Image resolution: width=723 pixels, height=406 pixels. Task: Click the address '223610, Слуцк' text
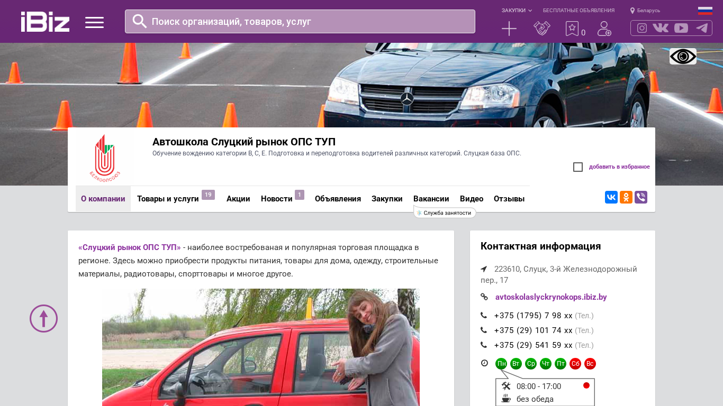pos(559,274)
